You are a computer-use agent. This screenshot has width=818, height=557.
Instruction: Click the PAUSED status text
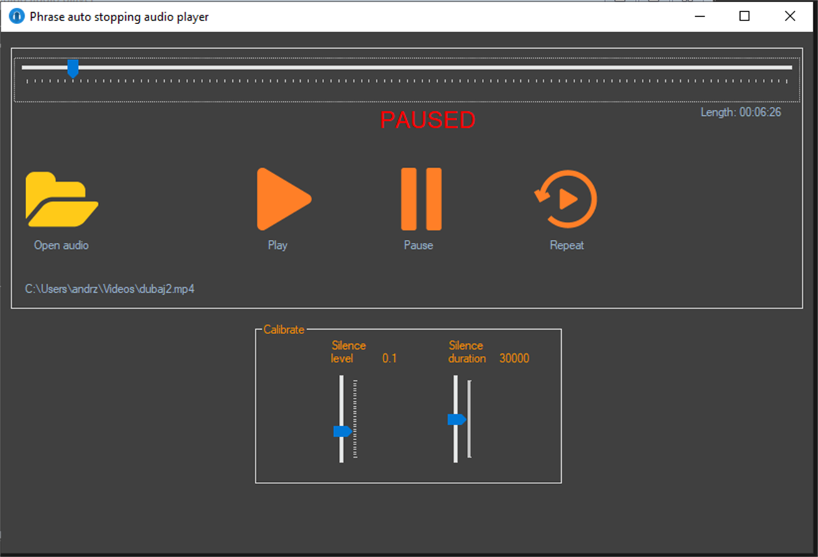427,120
